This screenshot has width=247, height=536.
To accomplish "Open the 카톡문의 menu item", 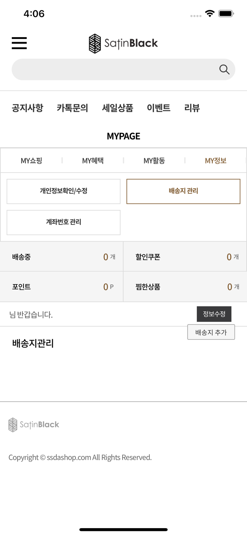I will [x=73, y=108].
